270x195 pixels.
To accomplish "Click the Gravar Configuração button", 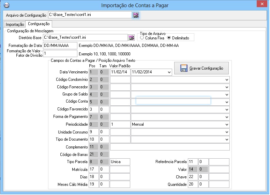I will coord(201,68).
